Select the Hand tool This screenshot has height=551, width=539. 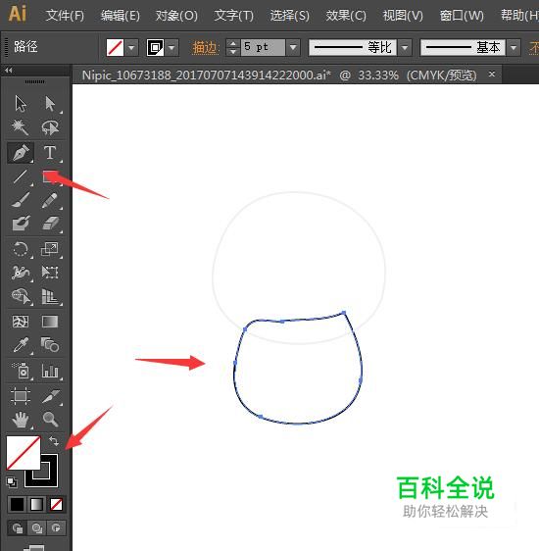(21, 419)
